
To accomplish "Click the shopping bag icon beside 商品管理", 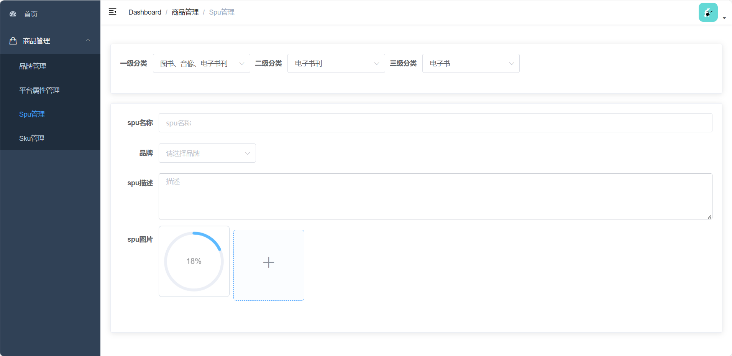I will pos(13,40).
